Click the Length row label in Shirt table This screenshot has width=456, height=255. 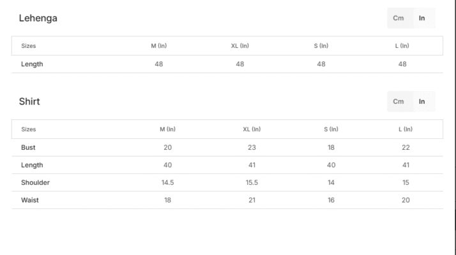click(32, 165)
